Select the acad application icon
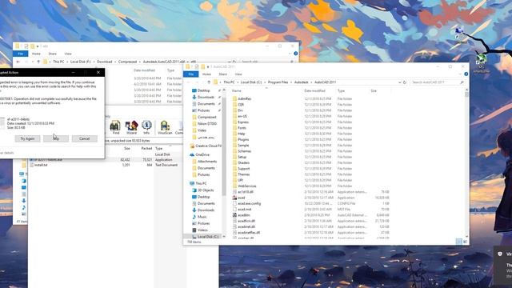This screenshot has width=512, height=288. click(x=234, y=198)
